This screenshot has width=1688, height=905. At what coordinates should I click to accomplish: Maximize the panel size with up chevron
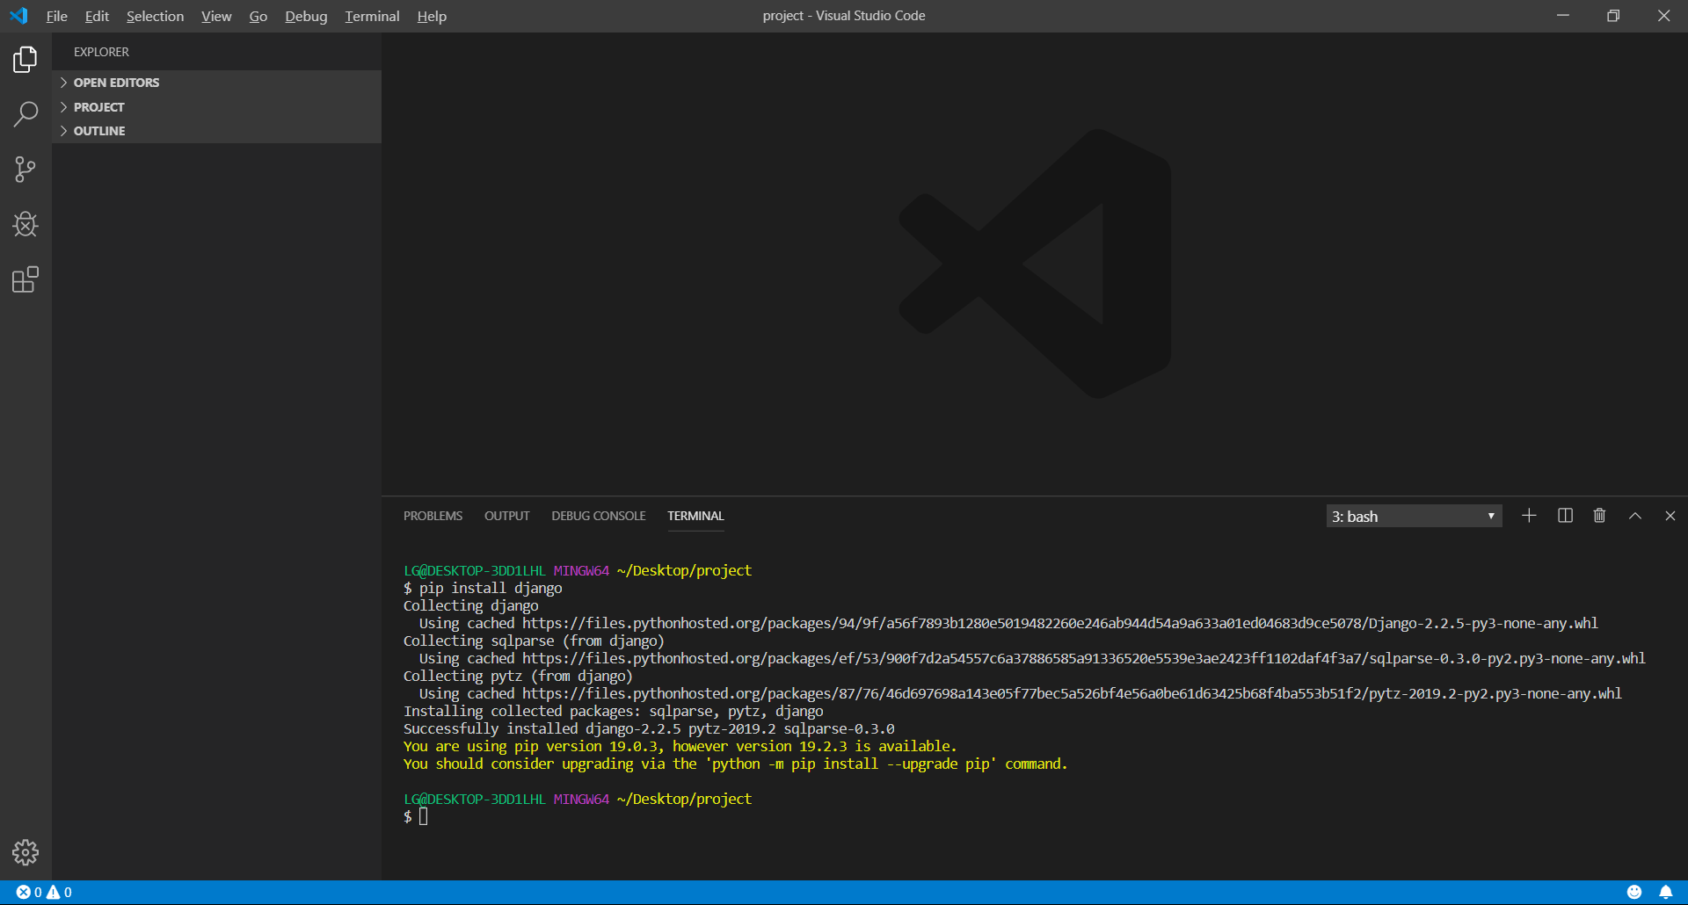[x=1634, y=516]
